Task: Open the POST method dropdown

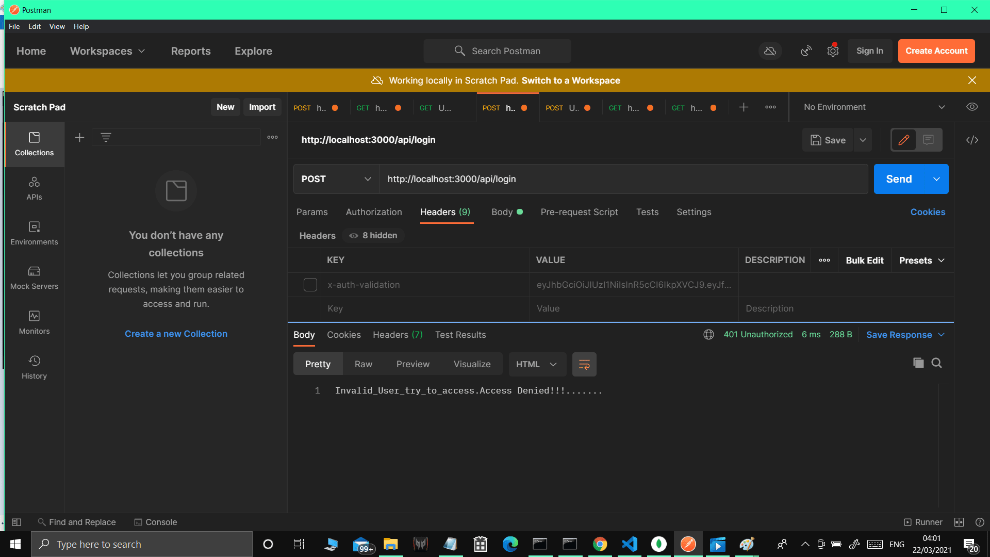Action: click(x=336, y=179)
